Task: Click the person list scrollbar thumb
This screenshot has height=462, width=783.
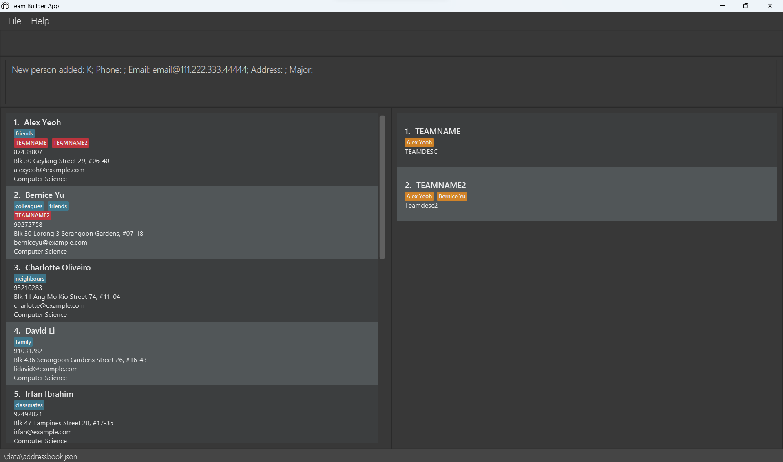Action: tap(382, 187)
